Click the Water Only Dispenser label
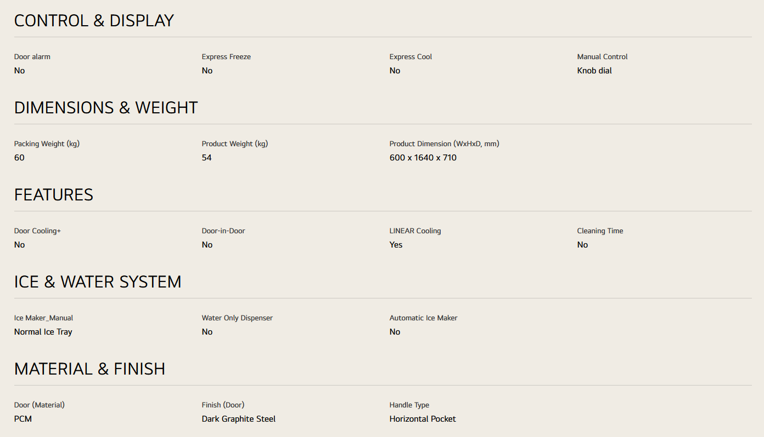Image resolution: width=764 pixels, height=437 pixels. pyautogui.click(x=237, y=318)
